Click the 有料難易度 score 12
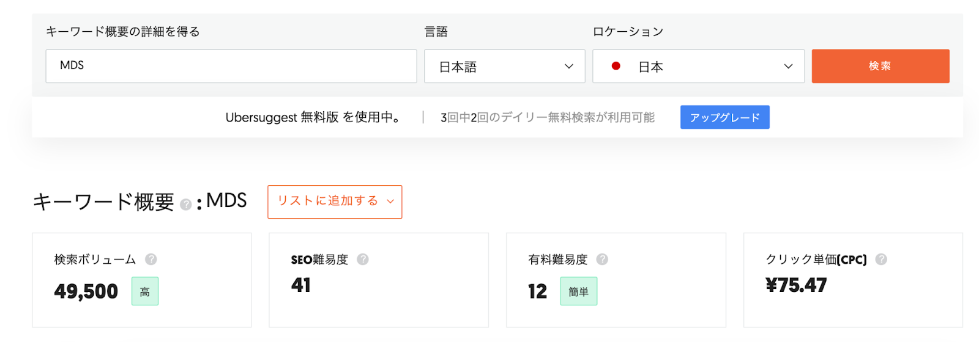Viewport: 979px width, 342px height. [x=538, y=291]
